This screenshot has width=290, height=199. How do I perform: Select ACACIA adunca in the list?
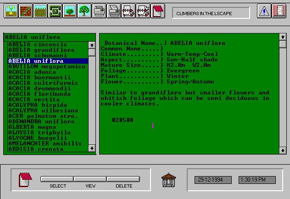click(48, 72)
